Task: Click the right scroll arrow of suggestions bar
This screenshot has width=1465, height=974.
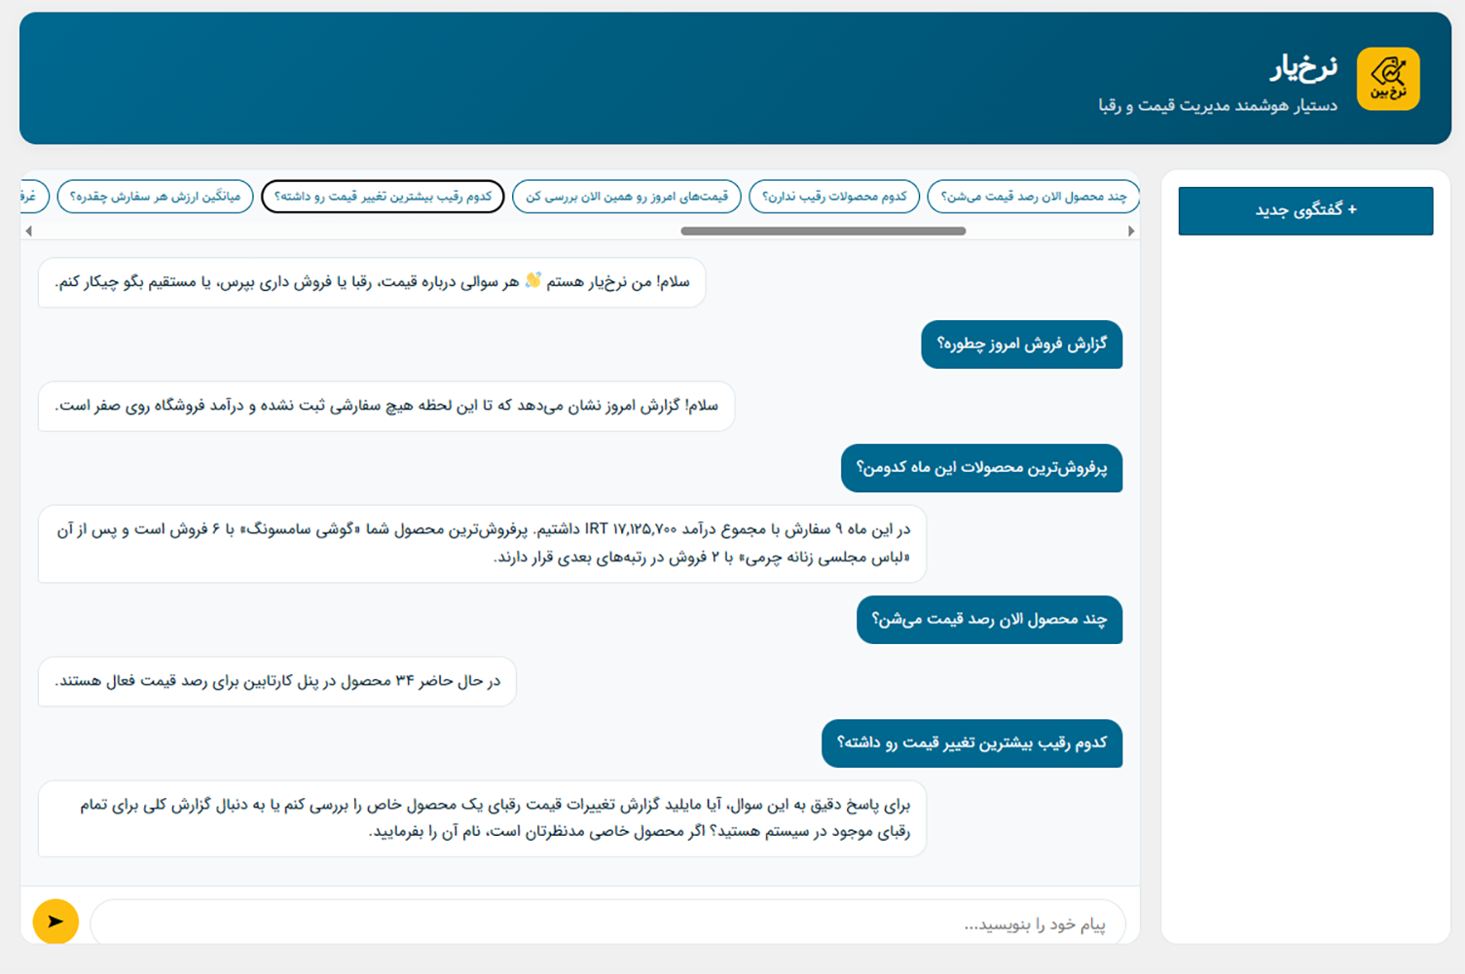Action: 1130,232
